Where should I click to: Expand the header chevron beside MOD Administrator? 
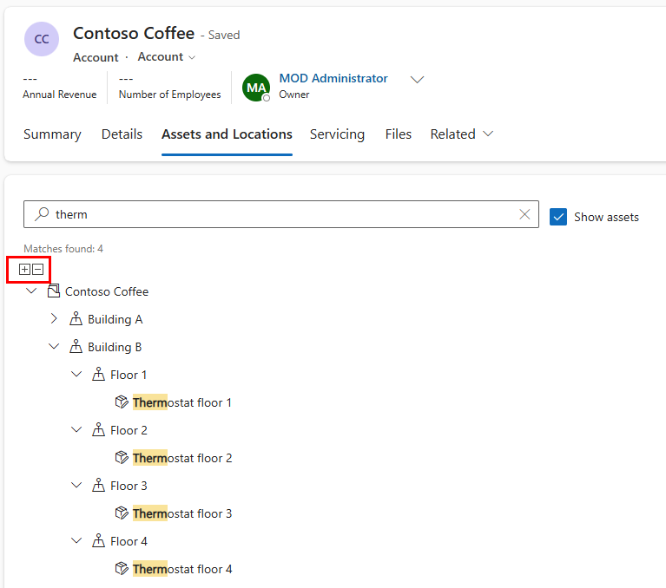tap(417, 79)
